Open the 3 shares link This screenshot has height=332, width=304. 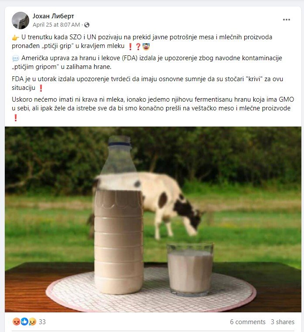[x=283, y=322]
